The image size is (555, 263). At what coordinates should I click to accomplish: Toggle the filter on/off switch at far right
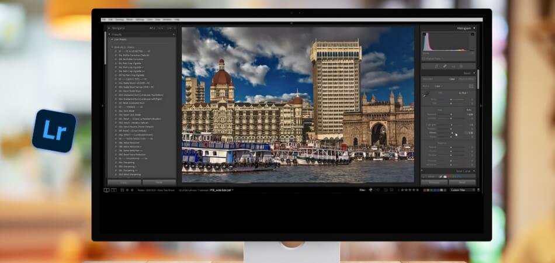478,190
